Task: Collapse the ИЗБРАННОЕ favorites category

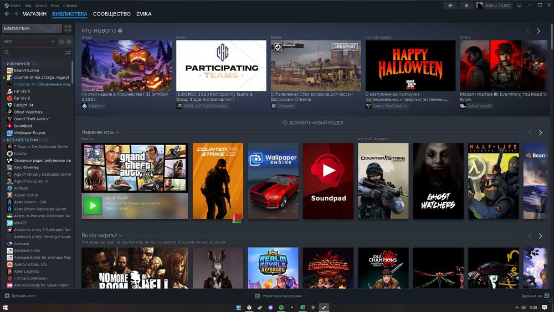Action: click(4, 64)
